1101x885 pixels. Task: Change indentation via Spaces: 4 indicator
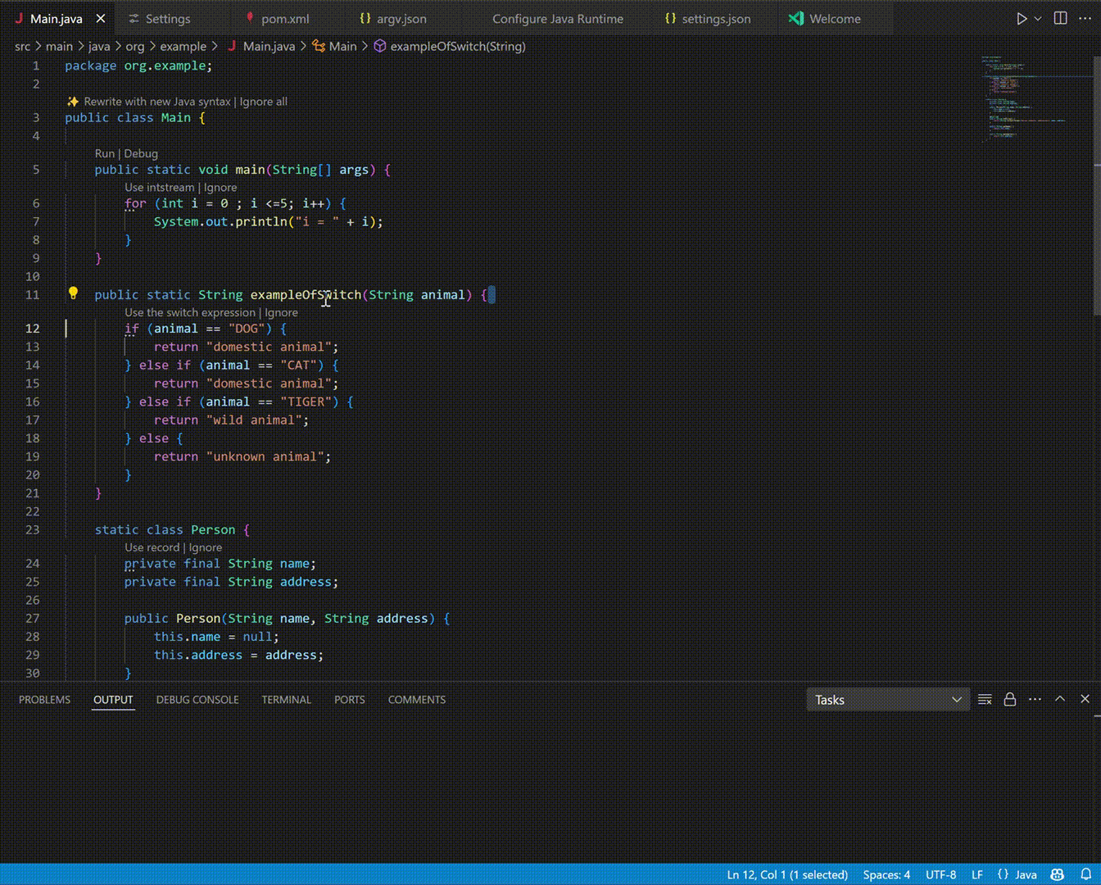coord(886,874)
